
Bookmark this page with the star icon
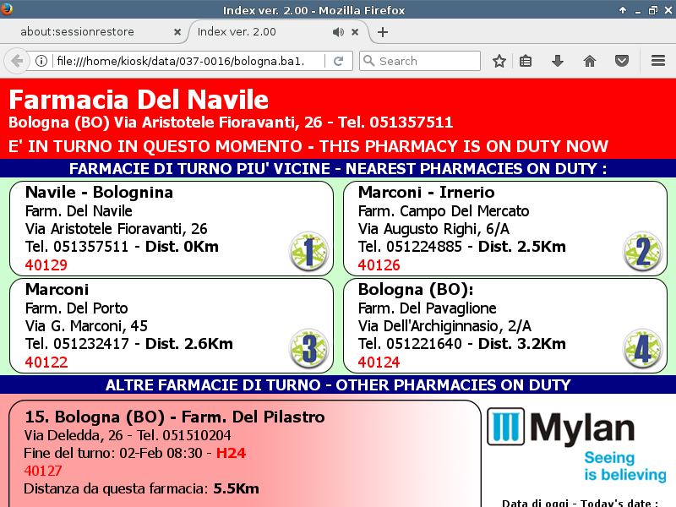pyautogui.click(x=499, y=61)
